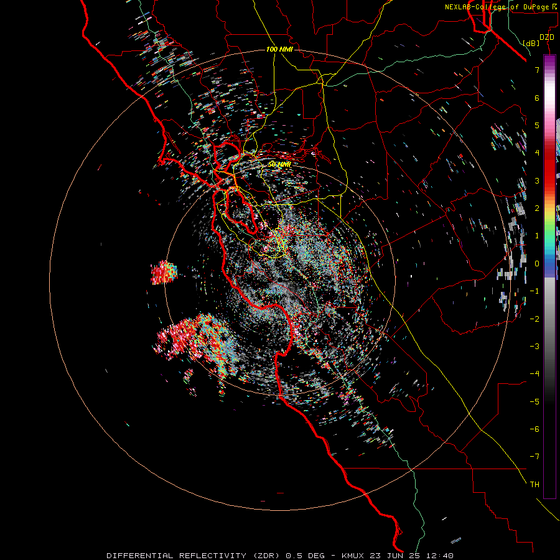Viewport: 560px width, 560px height.
Task: Click the "1" legend value
Action: pos(537,236)
